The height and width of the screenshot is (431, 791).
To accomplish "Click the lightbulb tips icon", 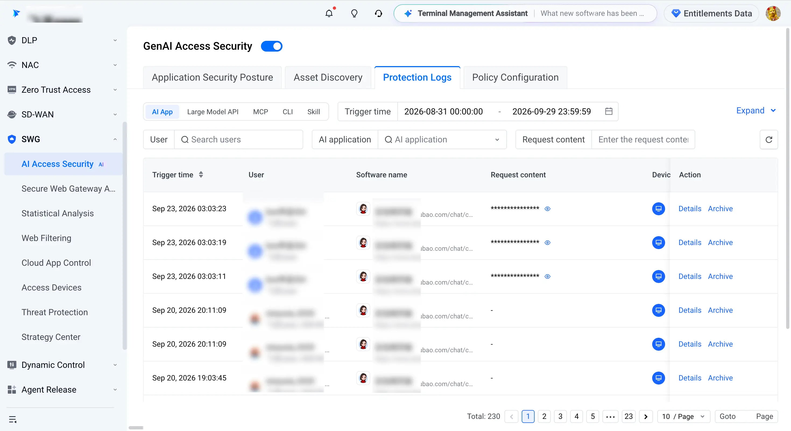I will [354, 13].
